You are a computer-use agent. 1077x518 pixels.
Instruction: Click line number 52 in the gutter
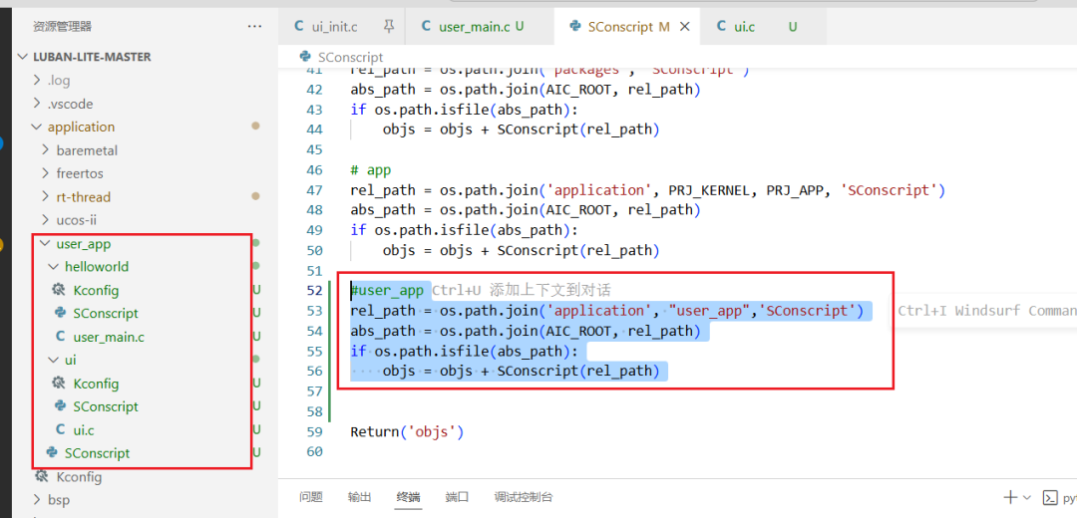click(x=314, y=290)
